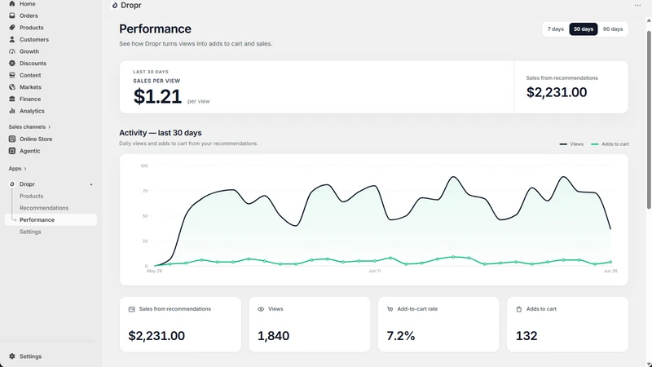Open store Settings at sidebar bottom

pos(30,356)
